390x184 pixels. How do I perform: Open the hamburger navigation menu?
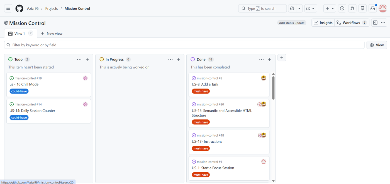pos(8,8)
